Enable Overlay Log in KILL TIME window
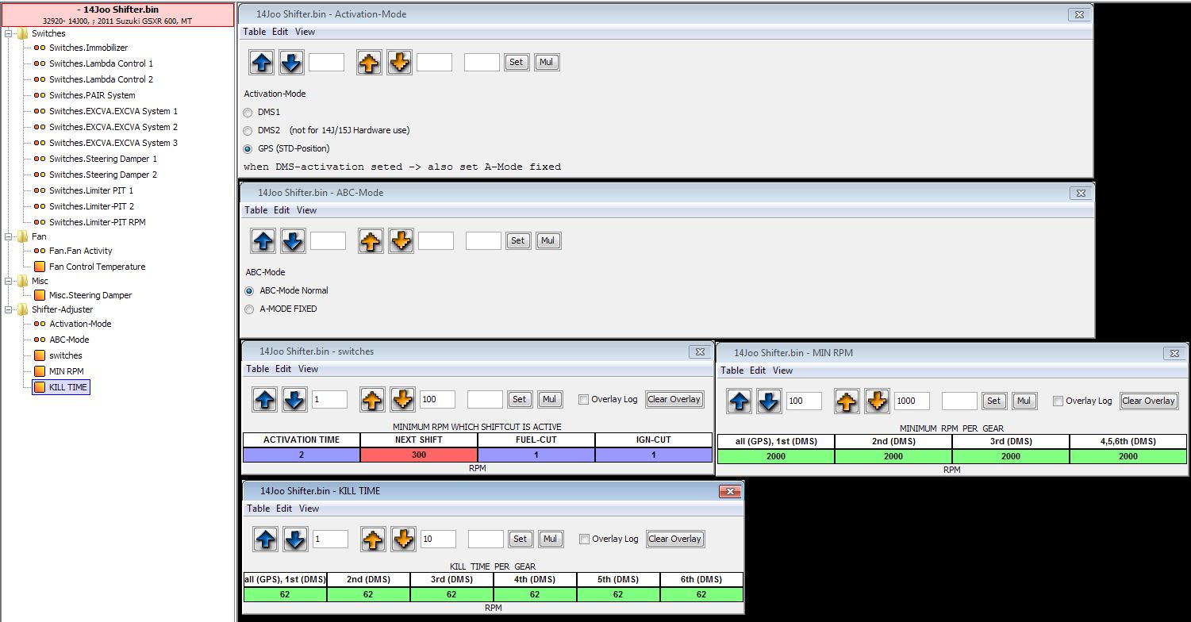Image resolution: width=1191 pixels, height=622 pixels. click(584, 539)
